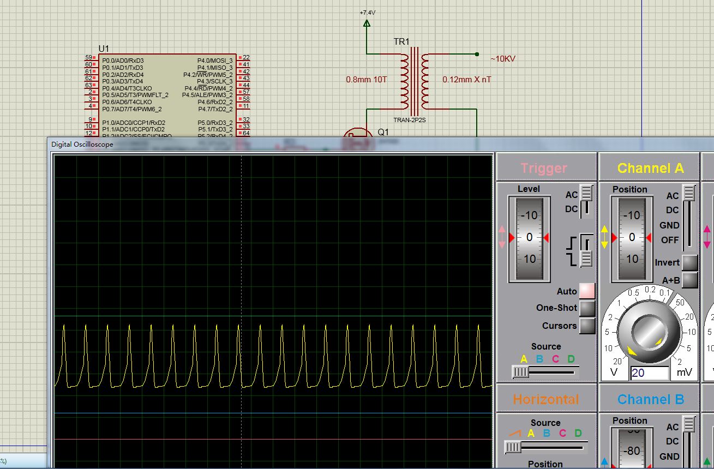The height and width of the screenshot is (469, 714).
Task: Click Channel A GND coupling label
Action: click(670, 225)
